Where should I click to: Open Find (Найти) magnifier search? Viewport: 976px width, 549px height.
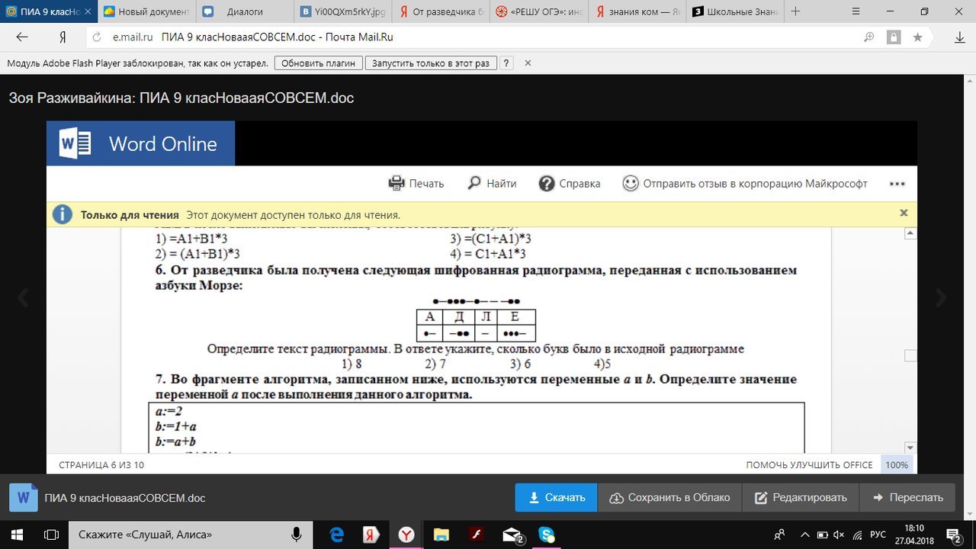(x=474, y=183)
